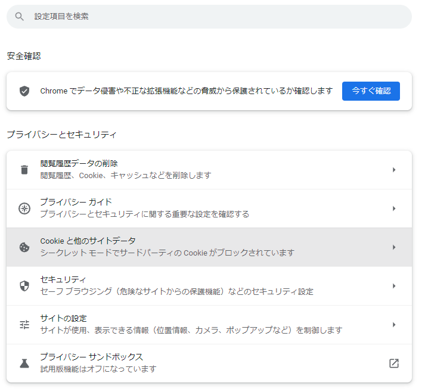Expand セキュリティ row arrow
428x392 pixels.
tap(394, 286)
